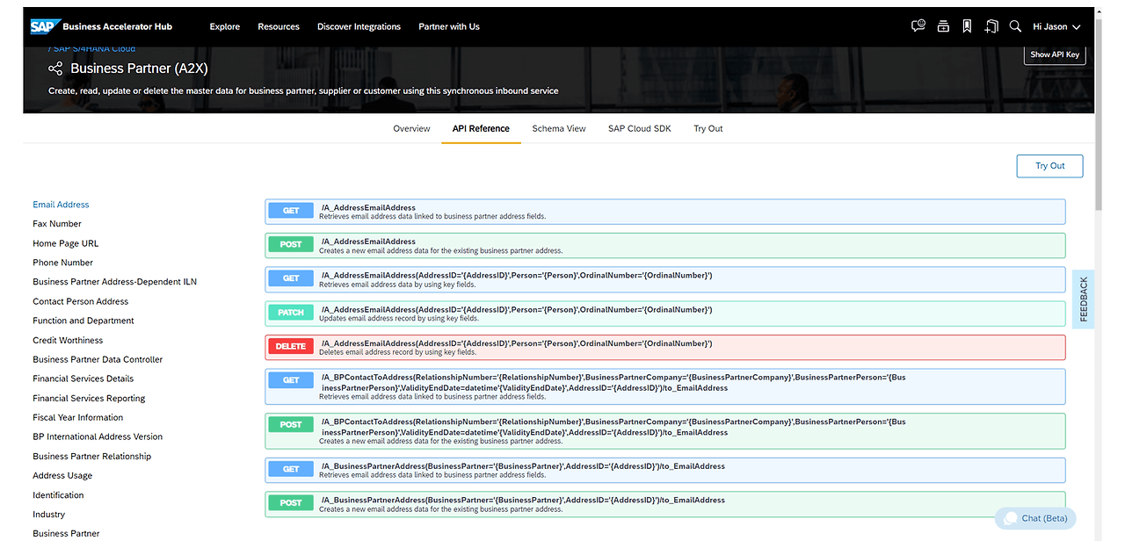Screen dimensions: 1125x548
Task: Open Business Partner Relationship entry
Action: point(92,456)
